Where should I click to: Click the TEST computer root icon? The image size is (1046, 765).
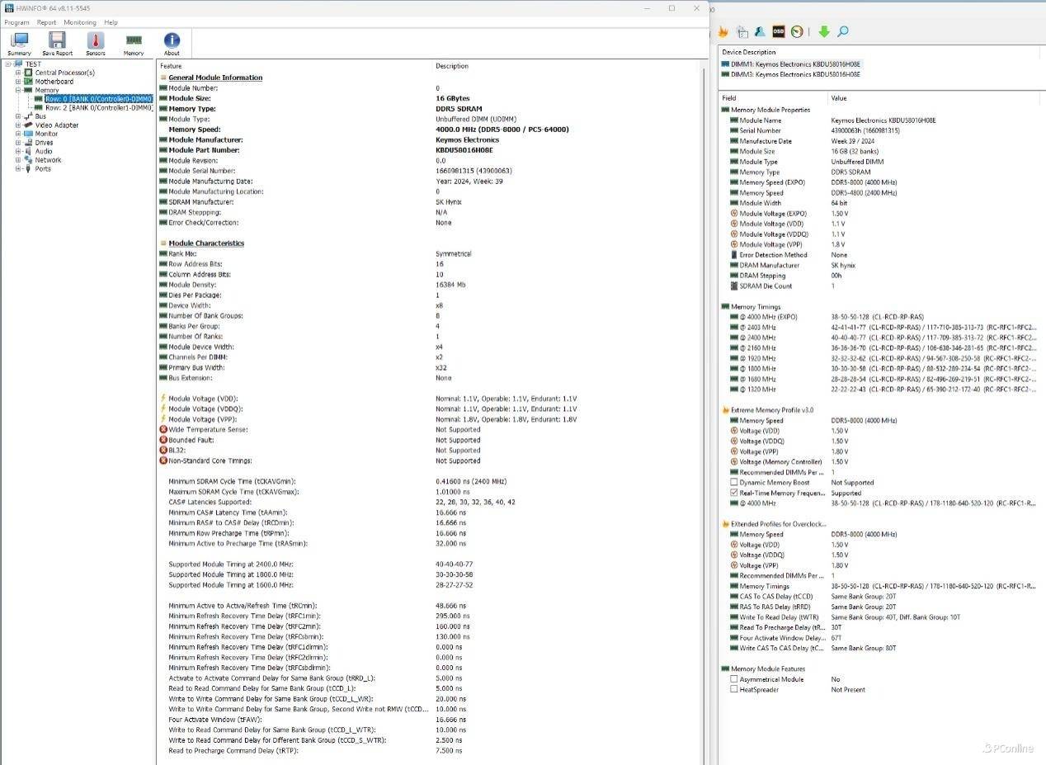[x=18, y=64]
